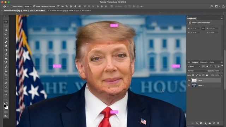226x127 pixels.
Task: Click the Change Screen Mode icon
Action: (x=6, y=116)
